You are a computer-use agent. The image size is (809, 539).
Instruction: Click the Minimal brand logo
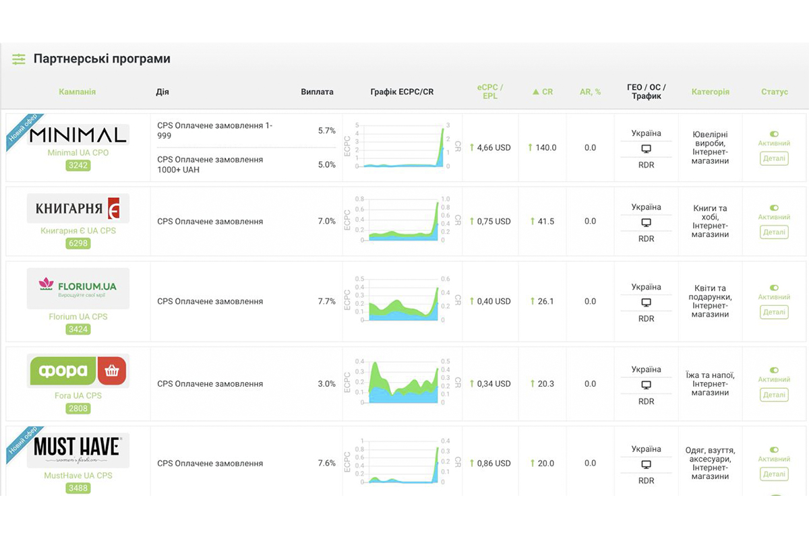(78, 134)
